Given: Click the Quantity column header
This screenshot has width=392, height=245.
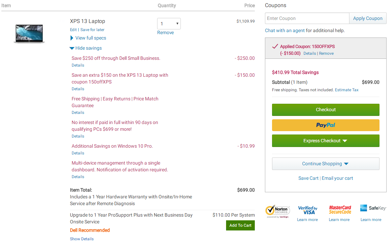Looking at the screenshot, I should coord(167,5).
